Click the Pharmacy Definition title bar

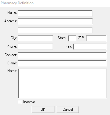[x=55, y=3]
